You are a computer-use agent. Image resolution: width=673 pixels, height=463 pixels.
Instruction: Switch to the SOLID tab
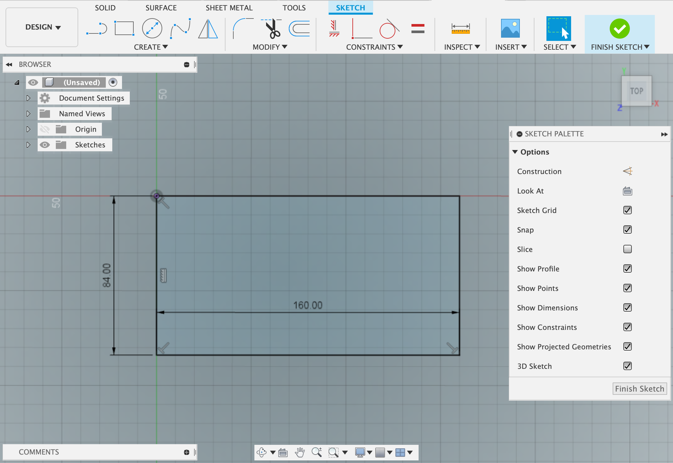(x=105, y=7)
